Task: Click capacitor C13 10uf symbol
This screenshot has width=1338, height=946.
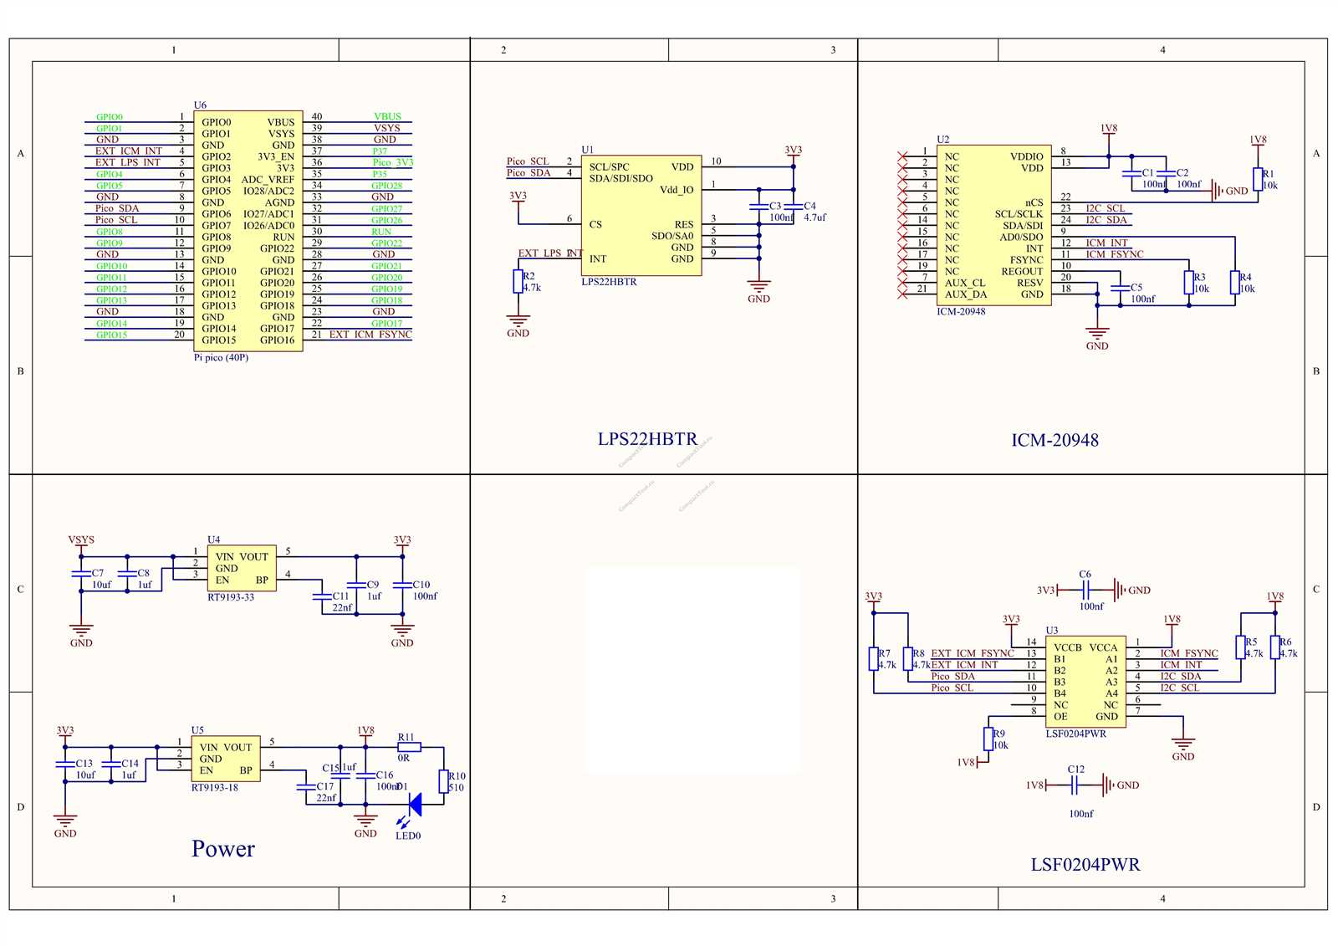Action: pyautogui.click(x=65, y=764)
